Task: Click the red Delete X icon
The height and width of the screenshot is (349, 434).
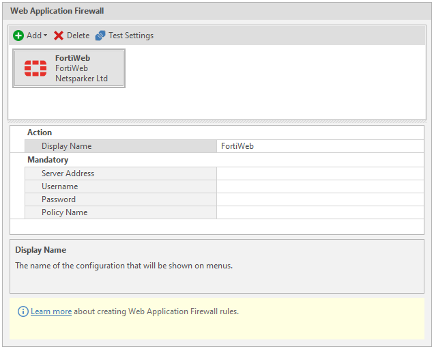Action: [59, 36]
